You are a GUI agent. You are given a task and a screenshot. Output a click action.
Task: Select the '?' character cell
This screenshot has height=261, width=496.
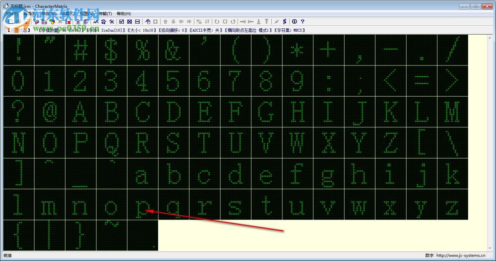tap(19, 112)
